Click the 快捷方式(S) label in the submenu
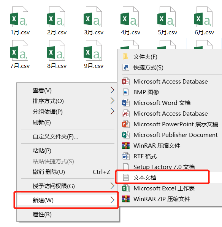This screenshot has width=222, height=227. (x=148, y=67)
